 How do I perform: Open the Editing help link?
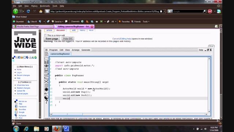(125, 39)
